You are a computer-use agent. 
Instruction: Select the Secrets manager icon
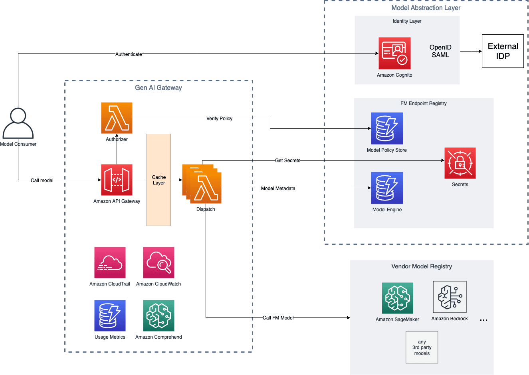460,163
